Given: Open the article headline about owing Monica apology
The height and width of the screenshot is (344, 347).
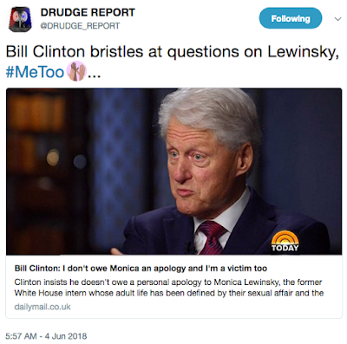Looking at the screenshot, I should 141,269.
